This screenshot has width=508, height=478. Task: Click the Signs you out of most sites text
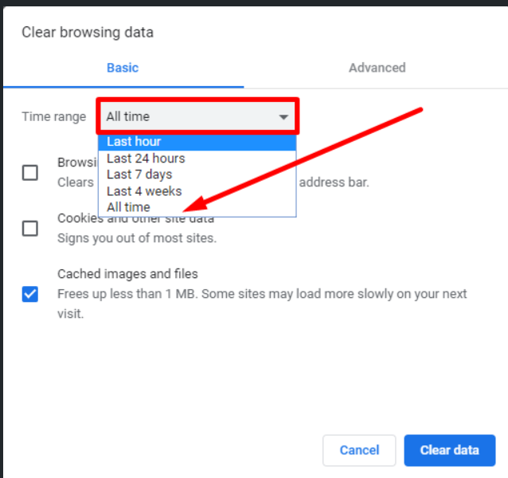click(136, 237)
